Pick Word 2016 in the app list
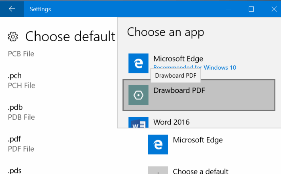Image resolution: width=281 pixels, height=174 pixels. point(199,122)
